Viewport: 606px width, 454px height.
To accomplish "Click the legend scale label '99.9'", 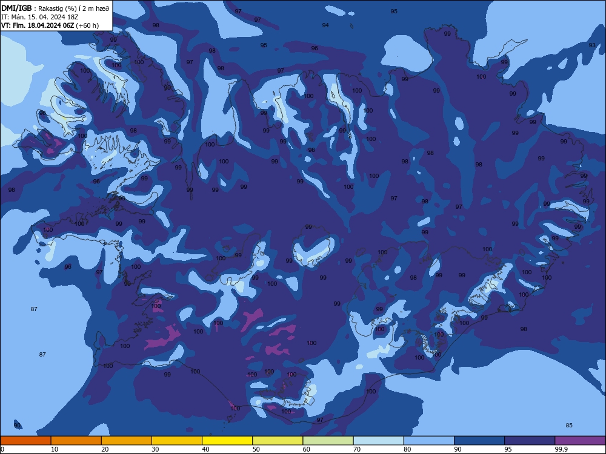I will 561,449.
